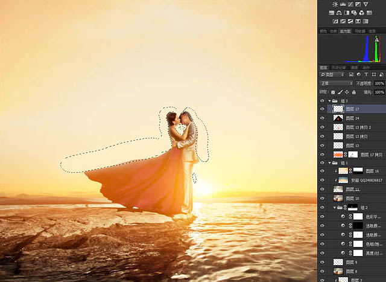
Task: Click the opacity 100% field
Action: coord(379,83)
